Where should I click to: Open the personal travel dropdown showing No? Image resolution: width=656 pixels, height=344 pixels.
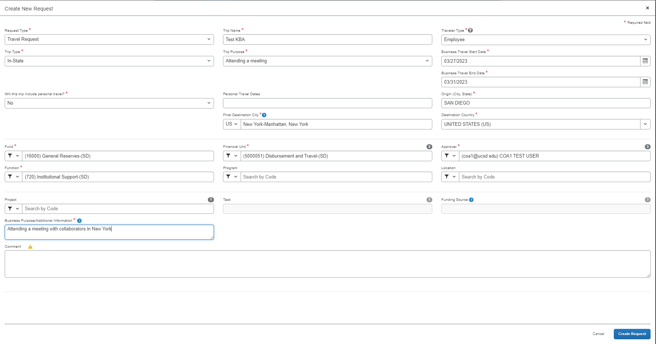point(209,103)
